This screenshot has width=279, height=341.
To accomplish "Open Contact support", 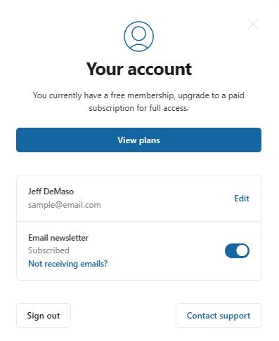I will tap(219, 316).
